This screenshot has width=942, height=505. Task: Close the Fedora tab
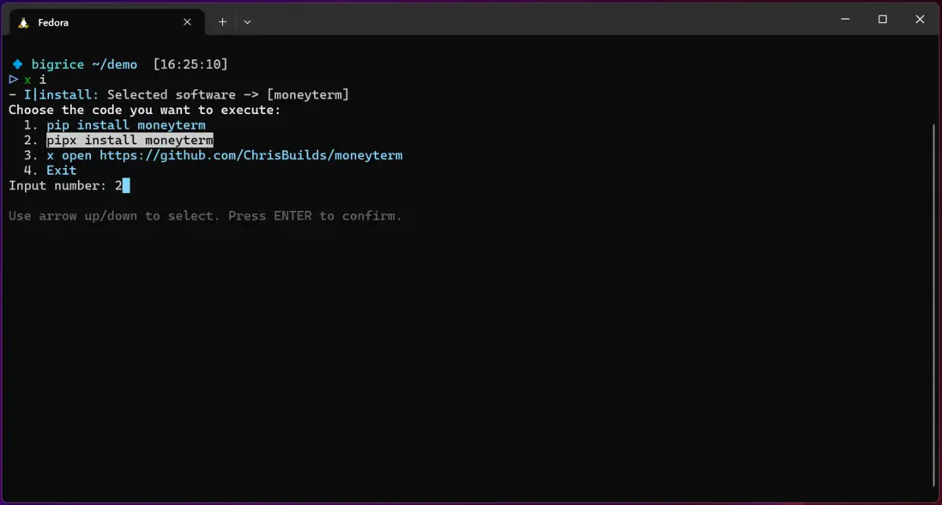click(187, 22)
